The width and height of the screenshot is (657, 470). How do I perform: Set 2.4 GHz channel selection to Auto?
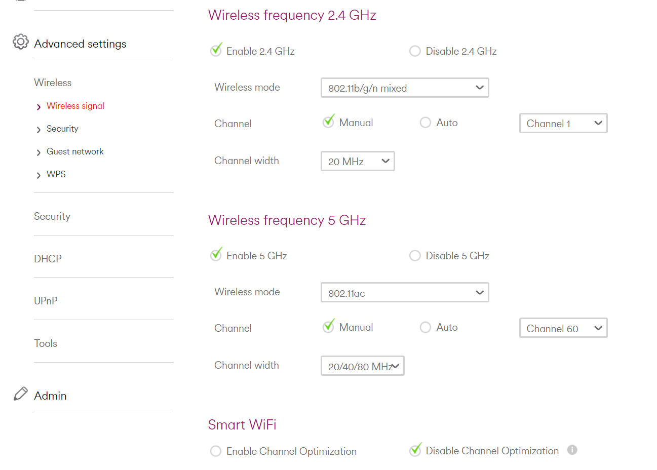[x=425, y=122]
